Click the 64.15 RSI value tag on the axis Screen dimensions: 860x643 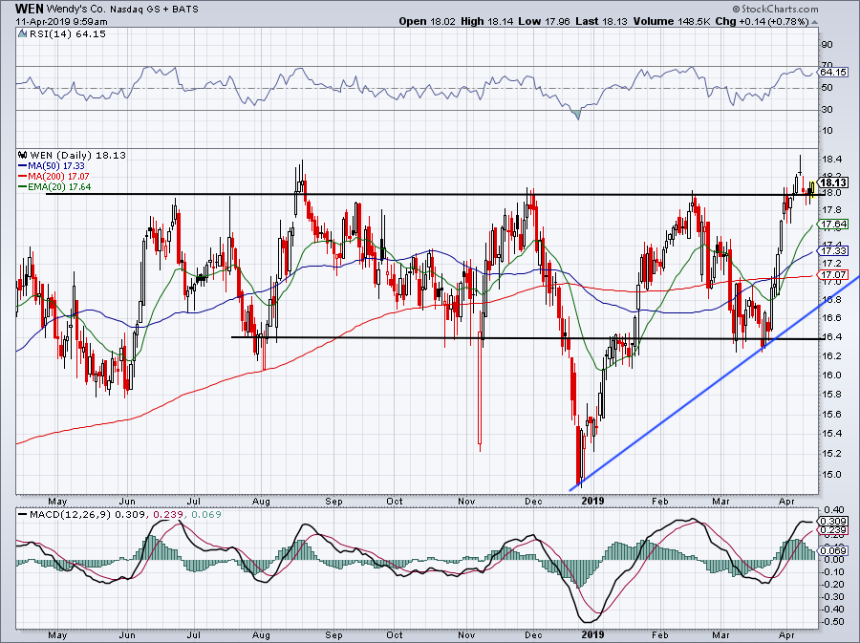pyautogui.click(x=832, y=73)
